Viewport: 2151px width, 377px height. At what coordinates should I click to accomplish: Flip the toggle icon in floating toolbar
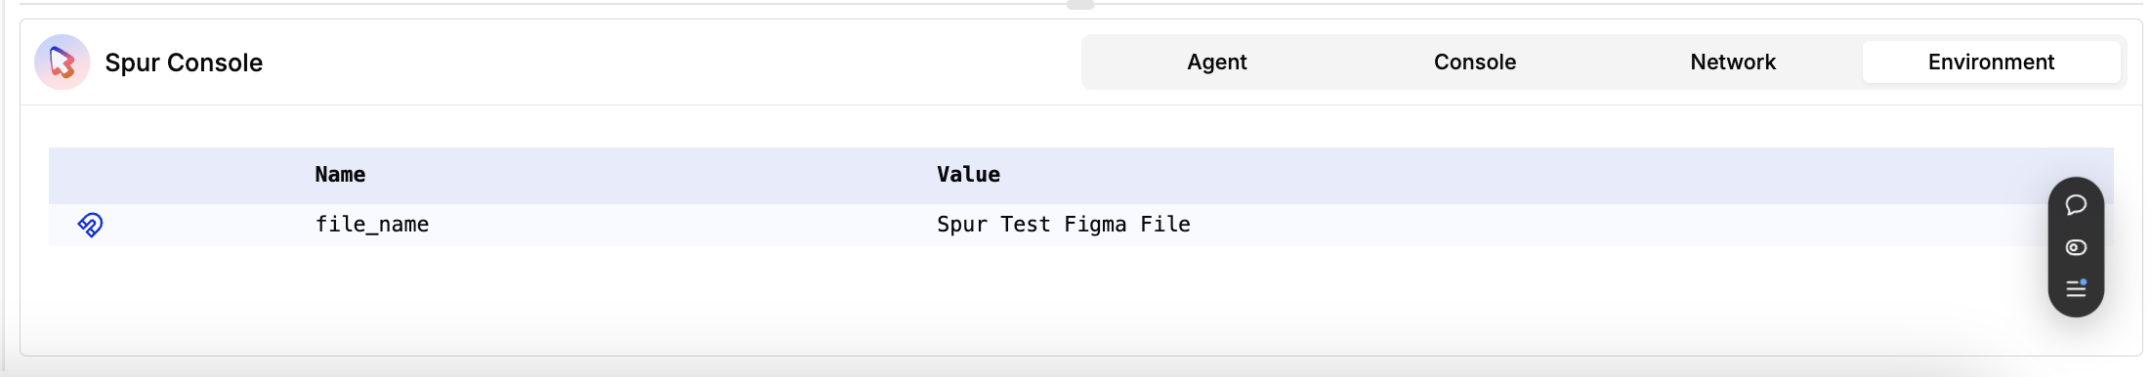click(2076, 247)
